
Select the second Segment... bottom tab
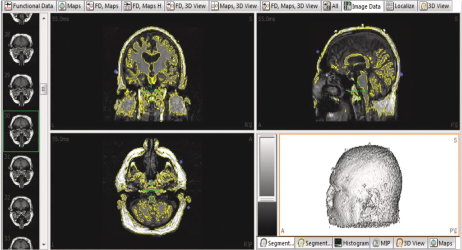pyautogui.click(x=314, y=243)
